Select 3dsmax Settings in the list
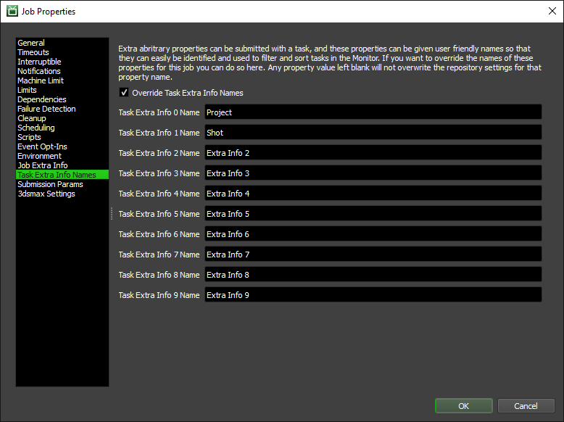 [46, 194]
